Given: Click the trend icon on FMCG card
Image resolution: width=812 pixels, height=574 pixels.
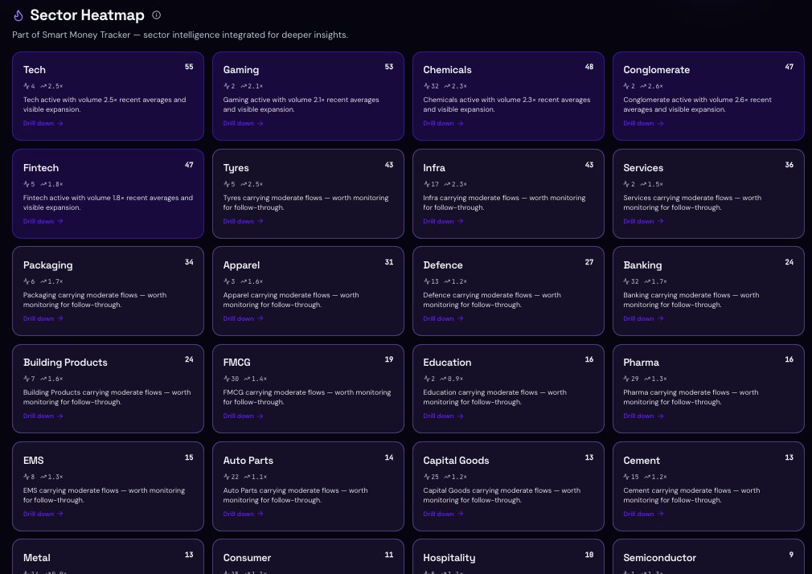Looking at the screenshot, I should 247,379.
